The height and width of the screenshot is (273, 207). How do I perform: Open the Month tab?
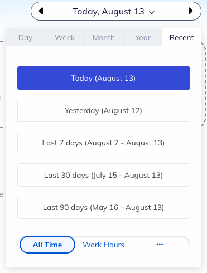[x=104, y=37]
